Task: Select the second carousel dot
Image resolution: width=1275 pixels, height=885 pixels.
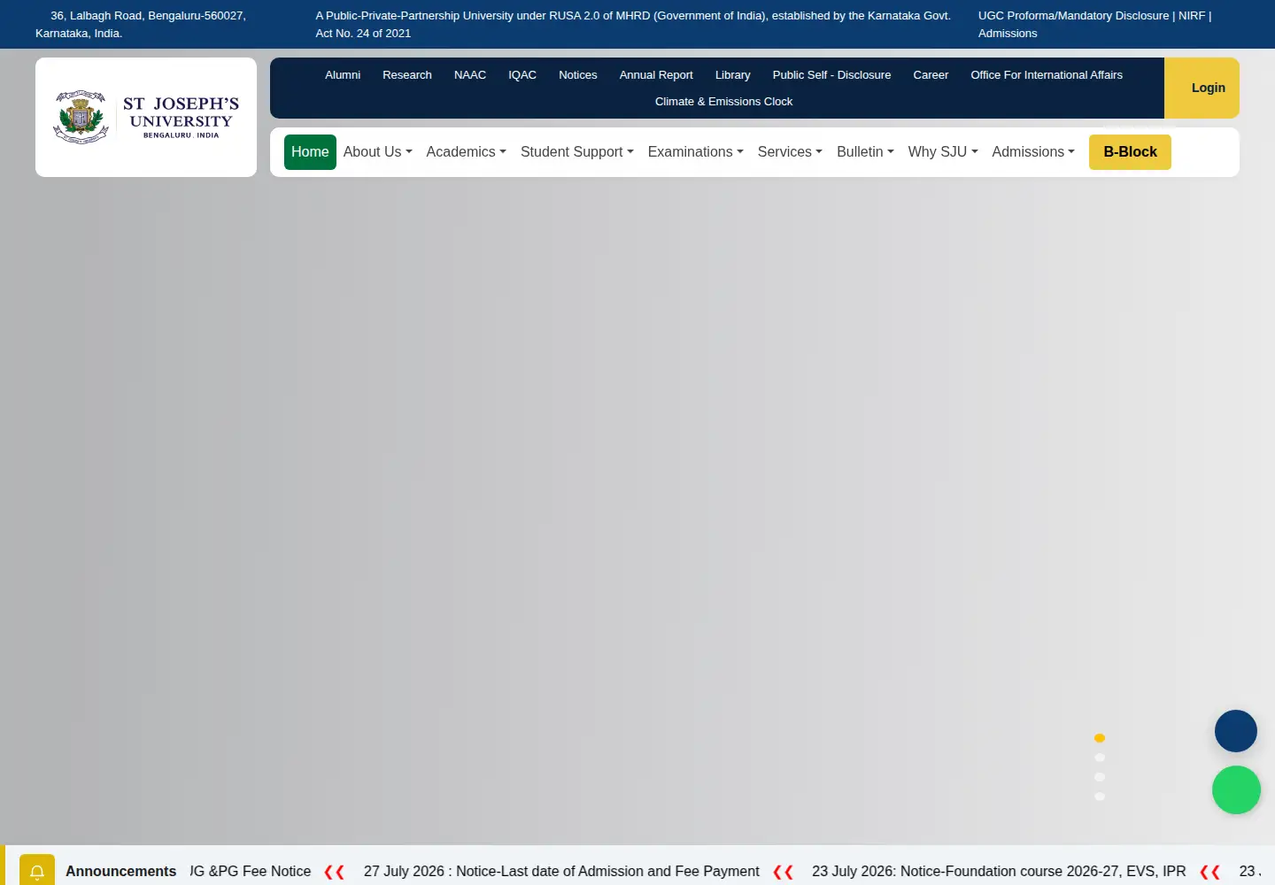Action: [1100, 758]
